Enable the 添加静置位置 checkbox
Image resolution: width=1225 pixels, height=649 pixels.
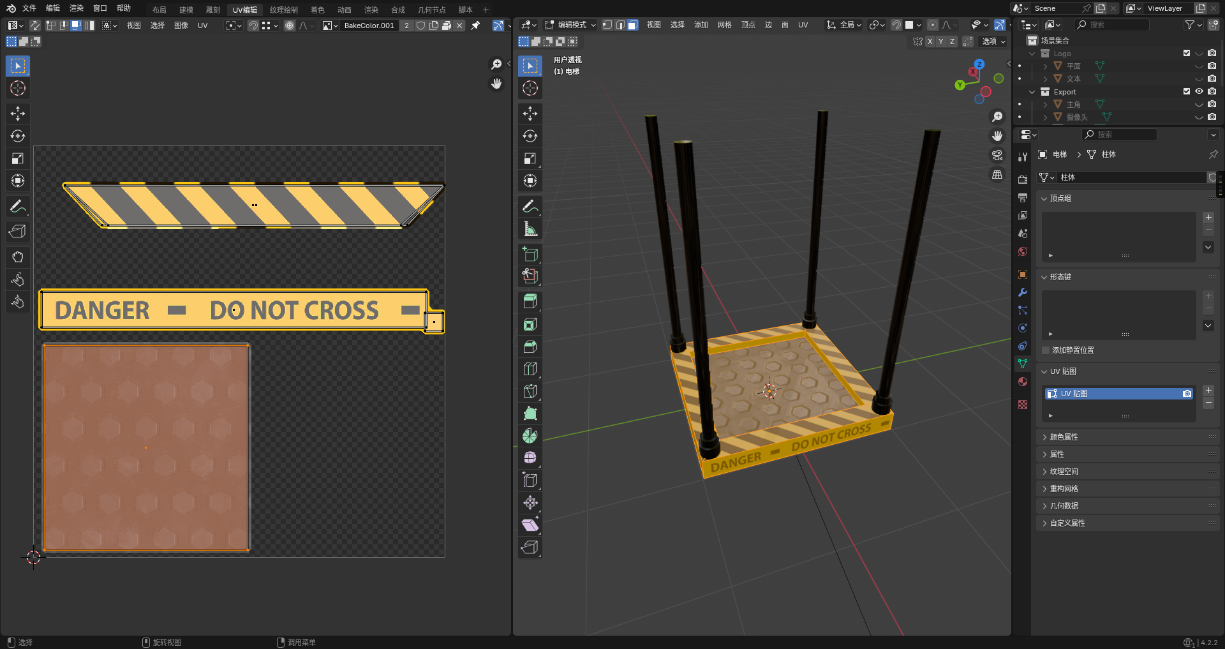pos(1046,350)
